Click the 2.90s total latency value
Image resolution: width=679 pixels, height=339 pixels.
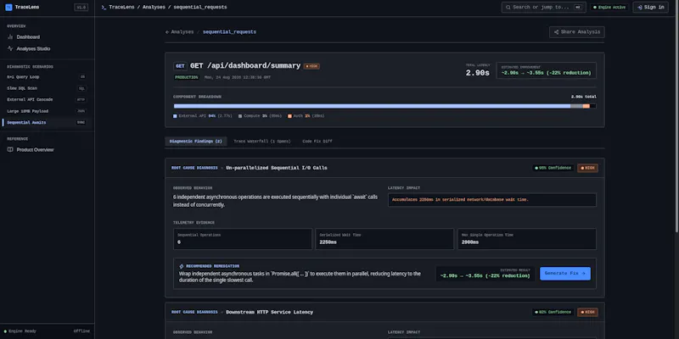(477, 73)
